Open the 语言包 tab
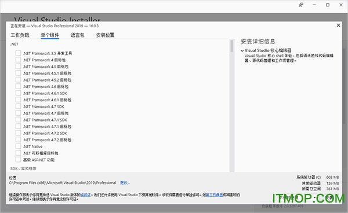Screen dimensions: 348x213 (78, 35)
